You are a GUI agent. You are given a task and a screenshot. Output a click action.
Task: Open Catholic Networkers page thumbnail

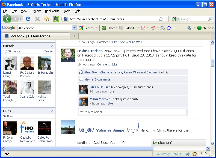[x=27, y=128]
